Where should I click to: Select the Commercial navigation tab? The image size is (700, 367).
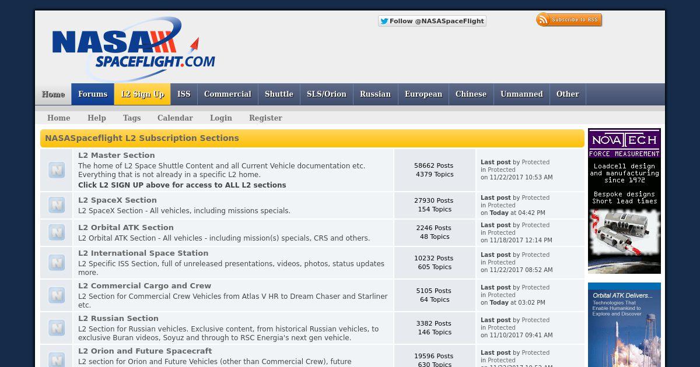(x=228, y=94)
